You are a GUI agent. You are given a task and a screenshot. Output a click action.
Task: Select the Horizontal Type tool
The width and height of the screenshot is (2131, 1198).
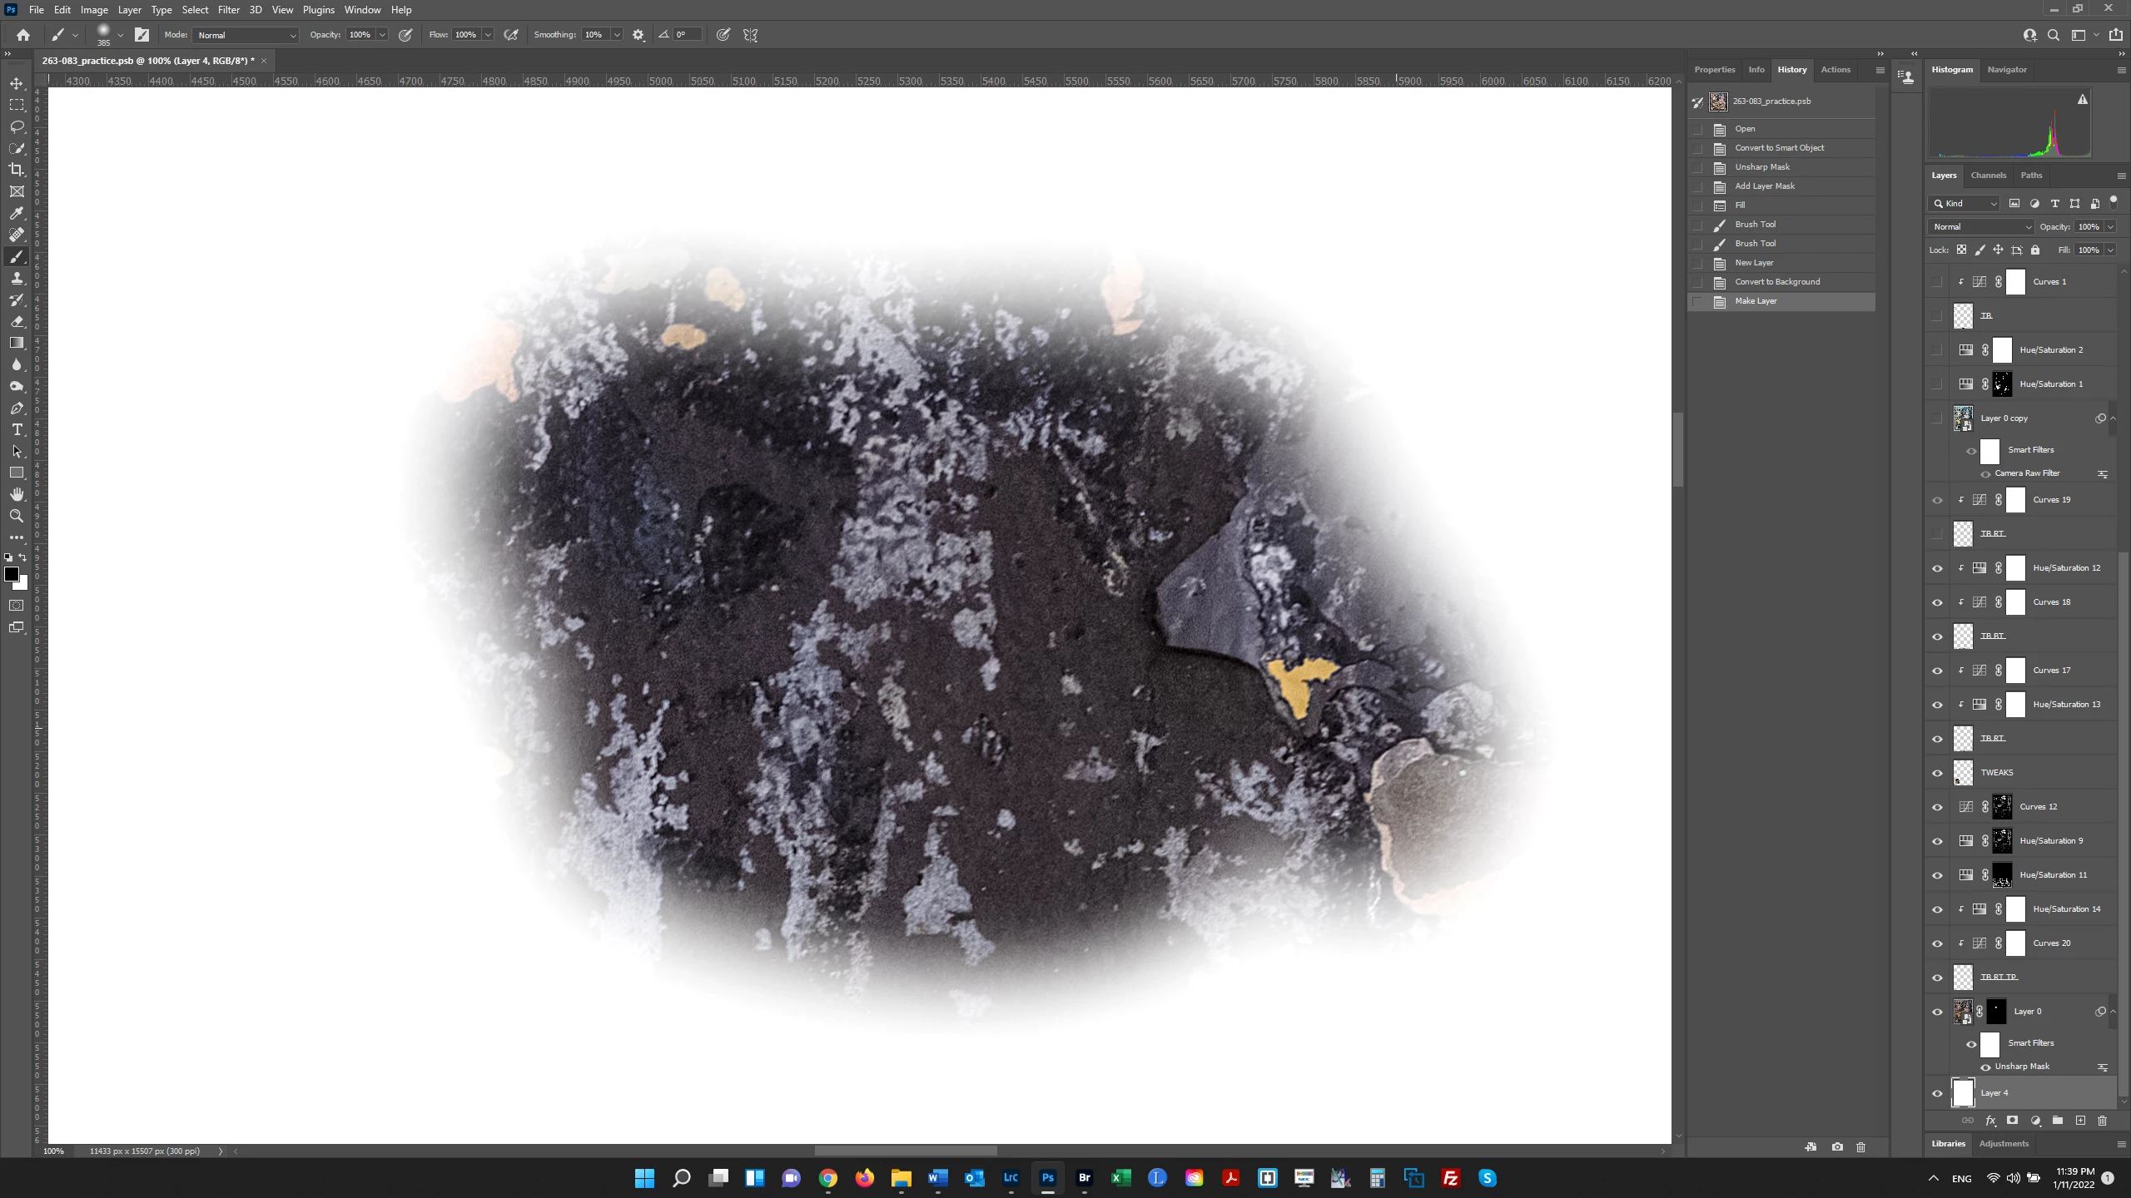click(x=17, y=429)
